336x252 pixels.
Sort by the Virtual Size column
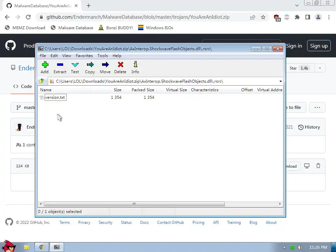[x=173, y=90]
